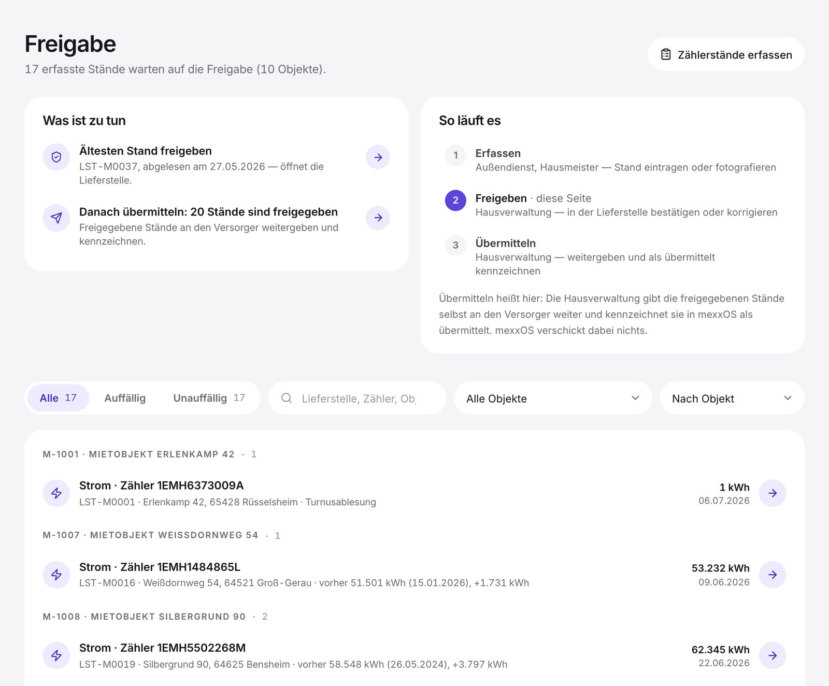The width and height of the screenshot is (829, 686).
Task: Click paper-plane icon beside Danach übermitteln
Action: (x=56, y=218)
